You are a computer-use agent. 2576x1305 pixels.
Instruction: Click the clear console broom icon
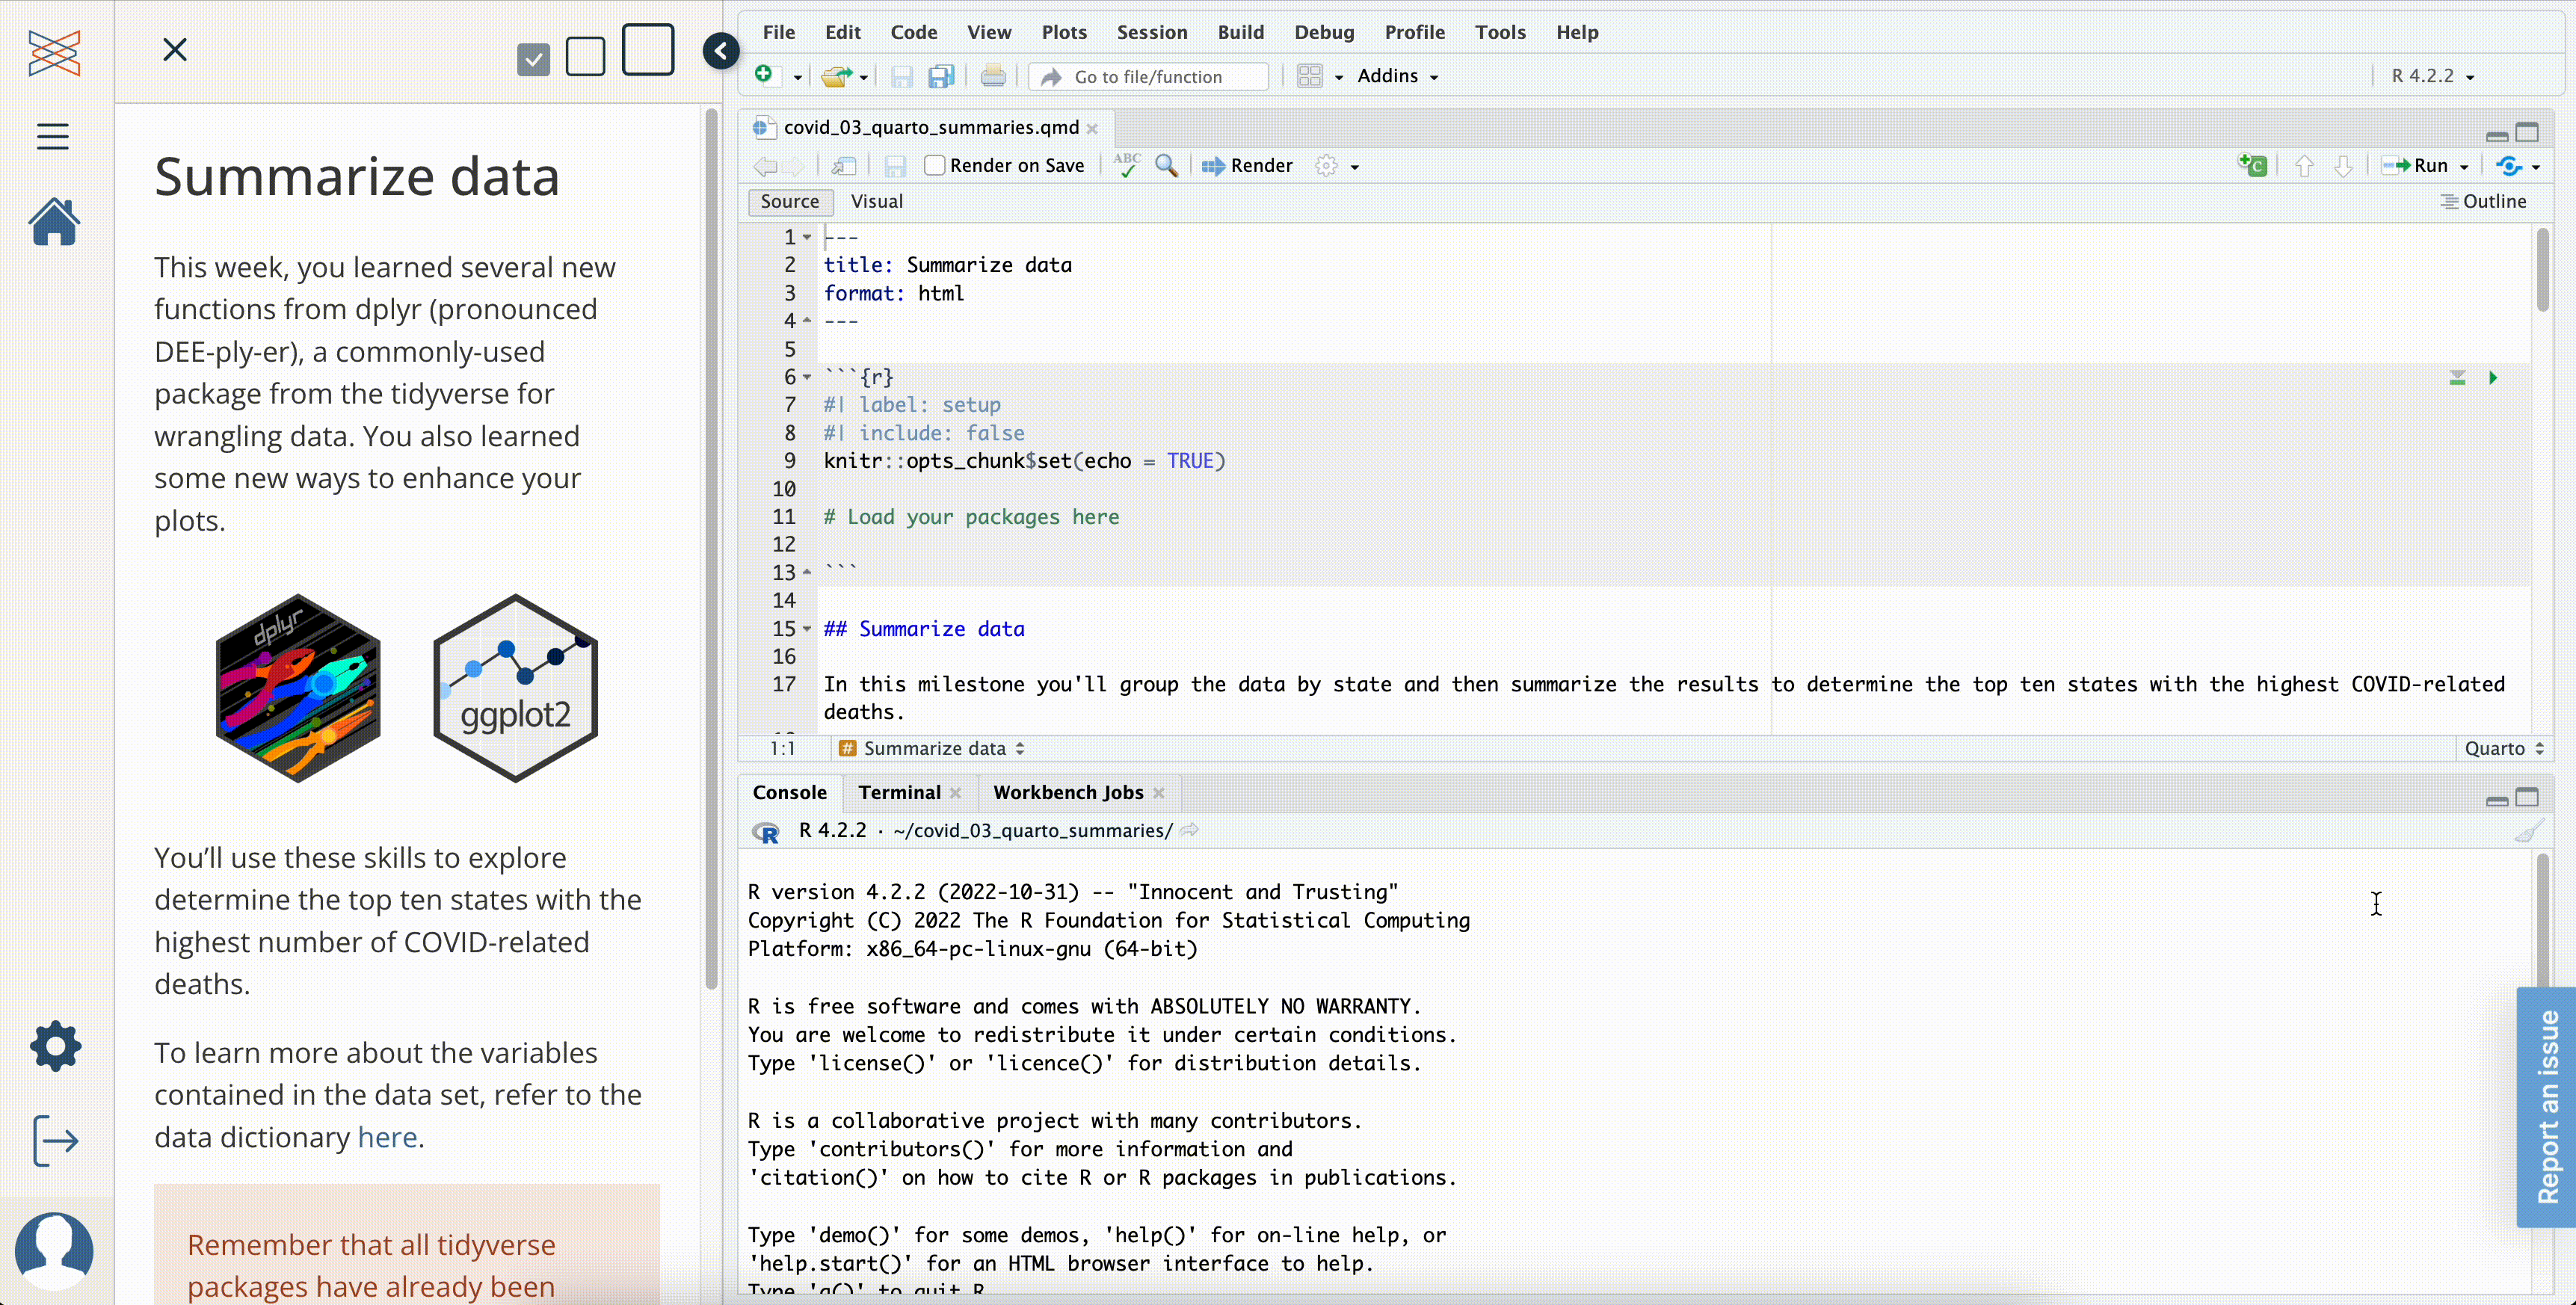2528,831
